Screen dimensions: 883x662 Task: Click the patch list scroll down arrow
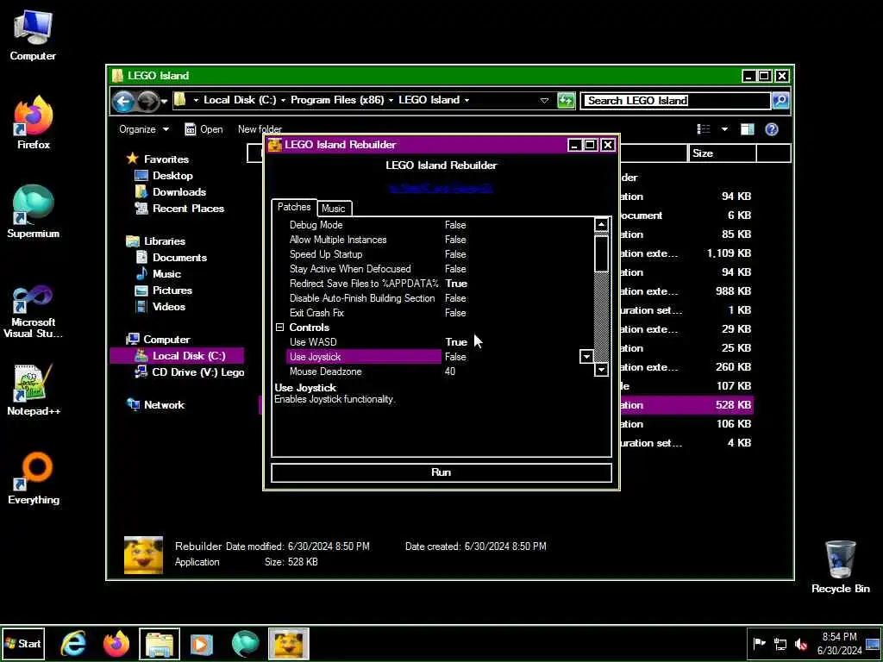tap(601, 370)
